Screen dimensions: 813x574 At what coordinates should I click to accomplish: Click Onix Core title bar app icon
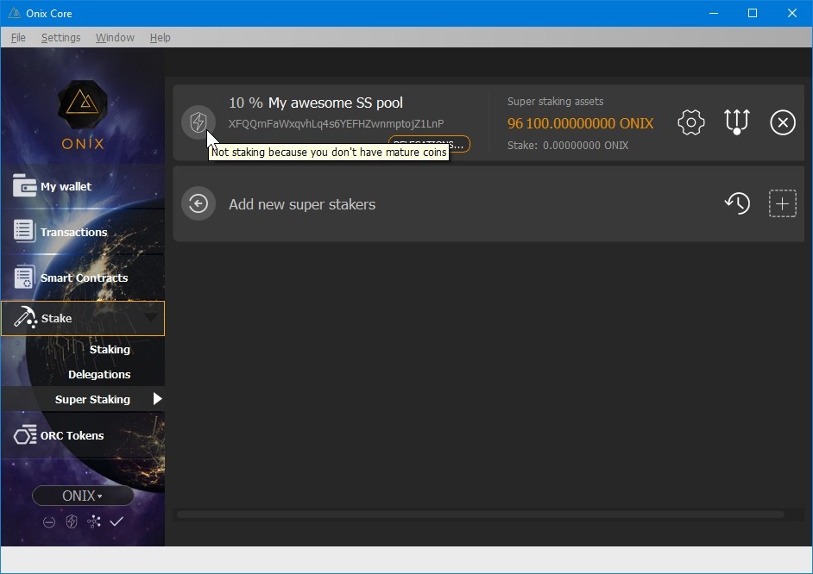pyautogui.click(x=14, y=13)
